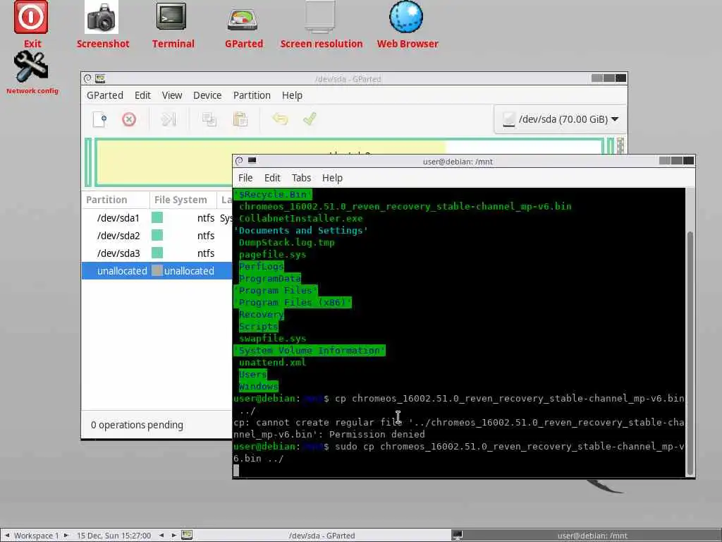Image resolution: width=722 pixels, height=542 pixels.
Task: Click the previous workspace arrow before Workspace 1
Action: (x=6, y=535)
